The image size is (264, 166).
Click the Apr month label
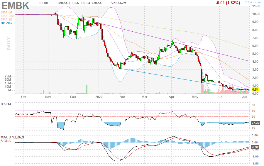171,97
